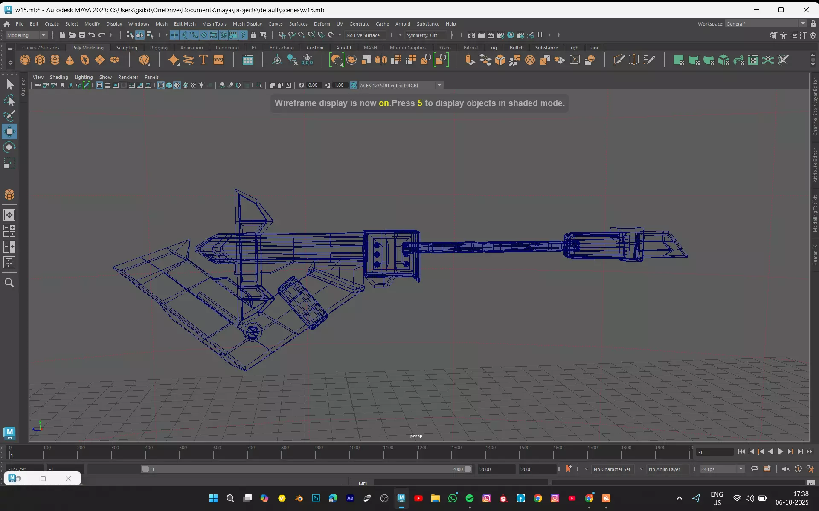This screenshot has height=511, width=819.
Task: Toggle timeline audio mute icon
Action: (x=786, y=469)
